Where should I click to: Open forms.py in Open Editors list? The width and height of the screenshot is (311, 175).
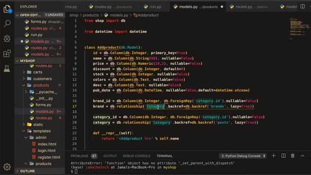(x=40, y=21)
